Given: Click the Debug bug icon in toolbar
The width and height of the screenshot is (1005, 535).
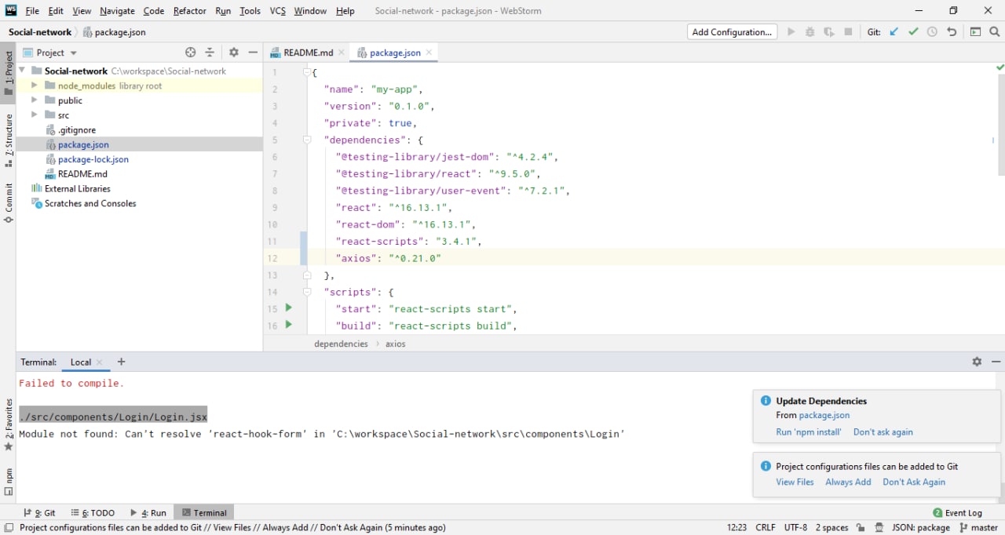Looking at the screenshot, I should tap(810, 32).
